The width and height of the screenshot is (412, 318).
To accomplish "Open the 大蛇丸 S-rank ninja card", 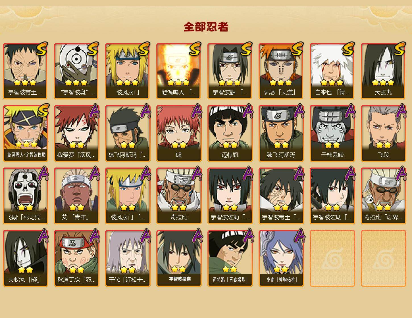I will click(383, 71).
